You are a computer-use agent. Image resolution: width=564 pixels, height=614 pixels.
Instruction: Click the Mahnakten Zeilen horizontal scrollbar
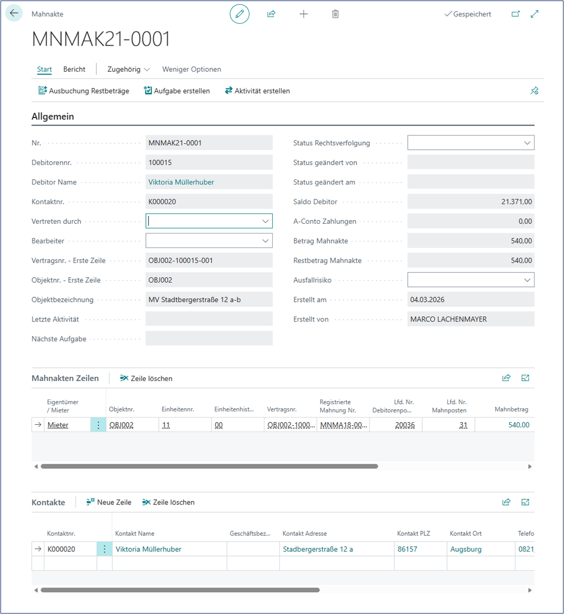coord(209,466)
